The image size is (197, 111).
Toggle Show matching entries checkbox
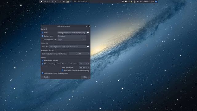tap(42, 64)
